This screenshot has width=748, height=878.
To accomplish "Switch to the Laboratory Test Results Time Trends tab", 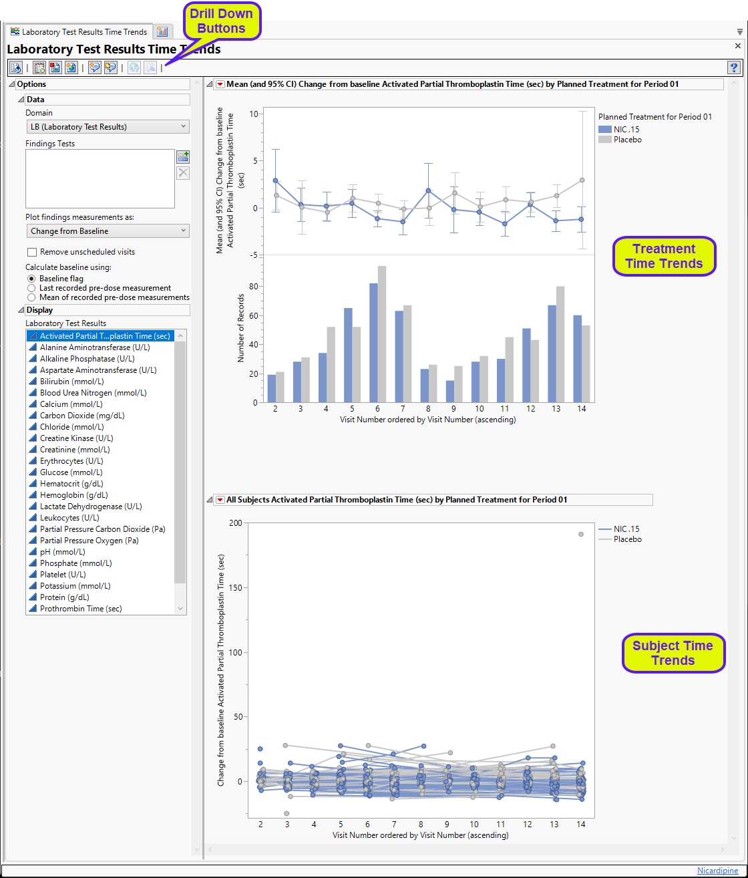I will [x=79, y=31].
